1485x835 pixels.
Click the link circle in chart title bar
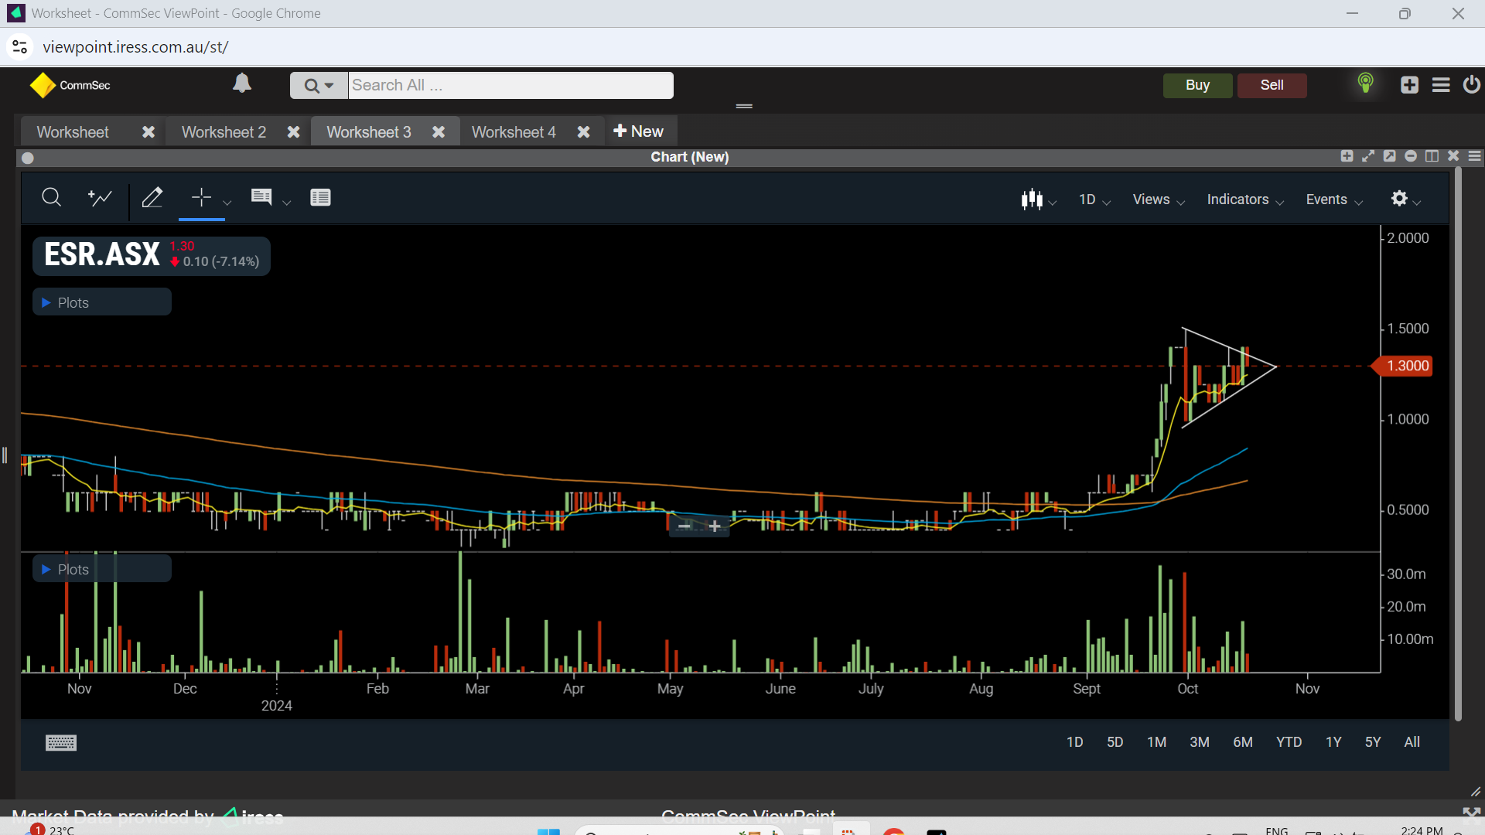tap(28, 158)
